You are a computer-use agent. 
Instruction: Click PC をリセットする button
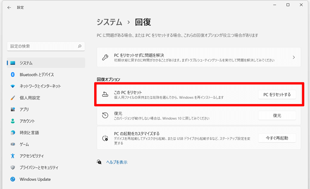point(277,95)
